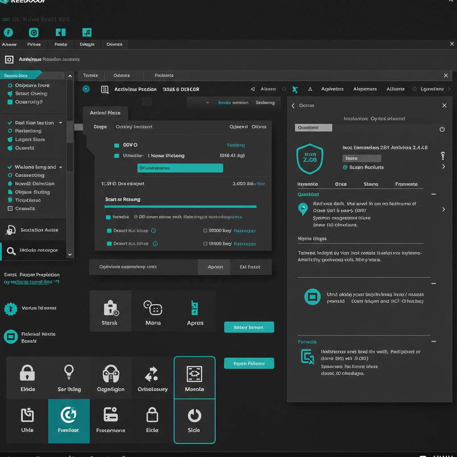Select the Stiamo tab in right panel
Image resolution: width=457 pixels, height=457 pixels.
coord(370,184)
